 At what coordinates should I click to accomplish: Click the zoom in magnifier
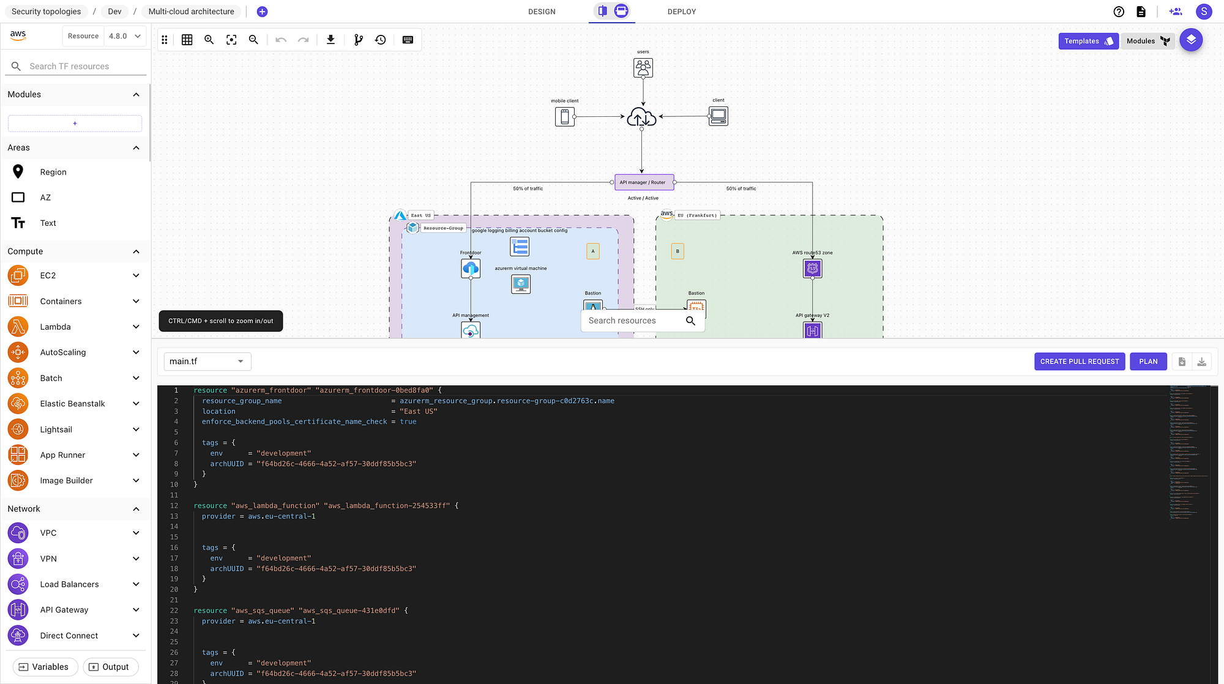point(209,40)
